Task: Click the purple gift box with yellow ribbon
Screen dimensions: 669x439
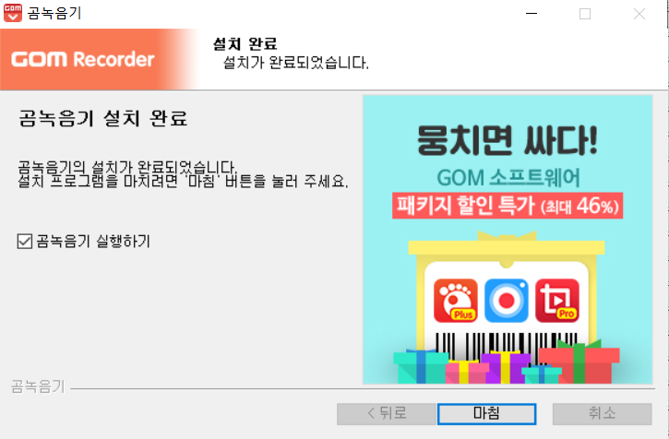Action: click(x=506, y=368)
